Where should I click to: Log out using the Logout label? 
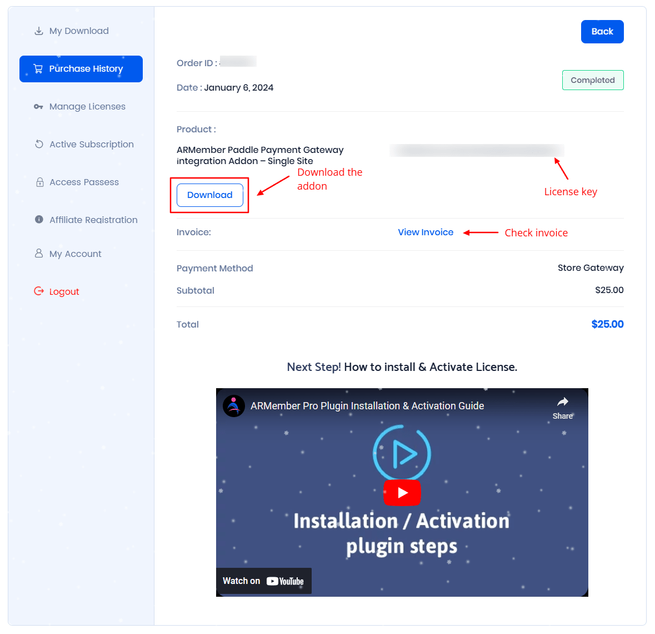pos(64,291)
